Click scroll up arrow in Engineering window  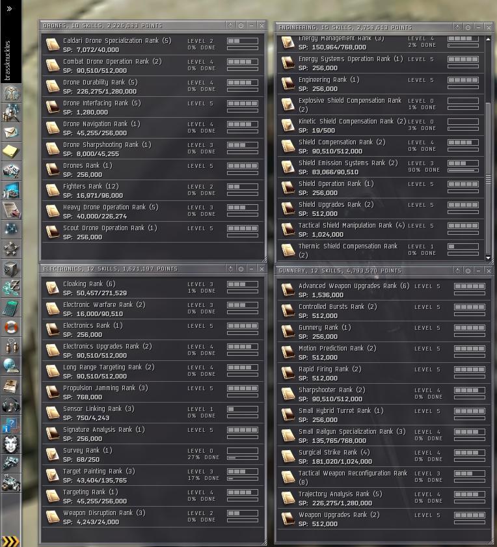point(489,40)
